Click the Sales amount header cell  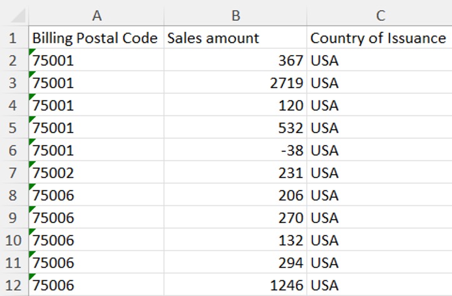(235, 37)
